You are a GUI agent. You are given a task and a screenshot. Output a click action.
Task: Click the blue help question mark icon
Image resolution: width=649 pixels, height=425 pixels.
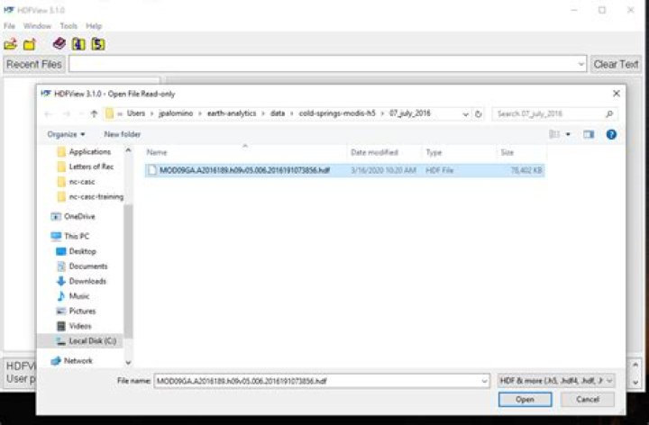point(611,134)
